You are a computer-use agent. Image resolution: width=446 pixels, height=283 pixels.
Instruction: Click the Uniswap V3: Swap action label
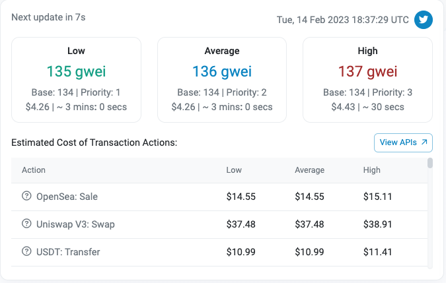pos(75,224)
